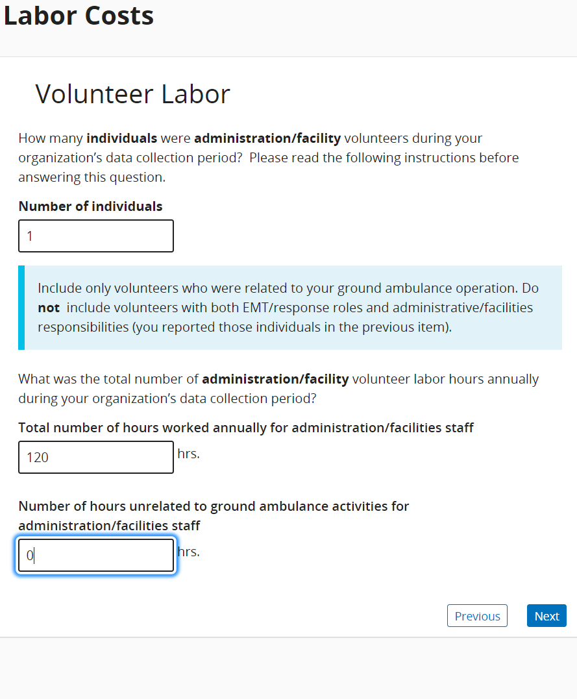Click the Volunteer Labor section heading
The image size is (577, 699).
[x=132, y=94]
